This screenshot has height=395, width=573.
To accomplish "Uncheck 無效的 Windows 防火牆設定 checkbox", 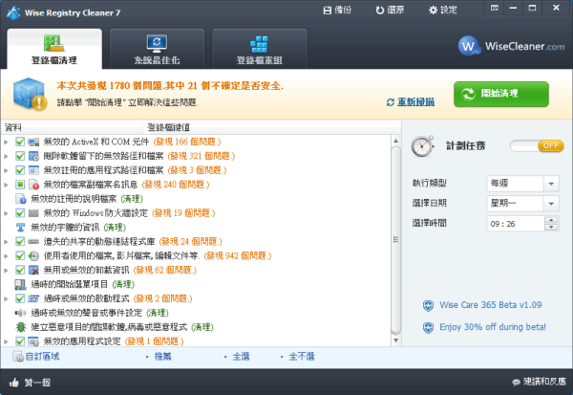I will (20, 213).
